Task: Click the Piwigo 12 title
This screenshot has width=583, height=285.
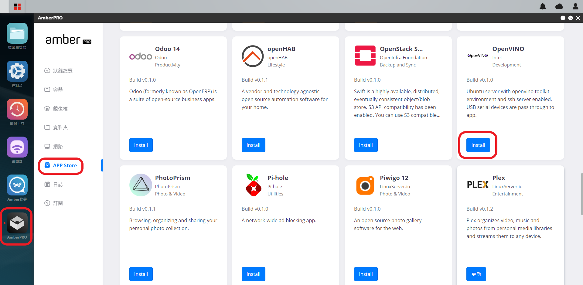Action: [394, 178]
